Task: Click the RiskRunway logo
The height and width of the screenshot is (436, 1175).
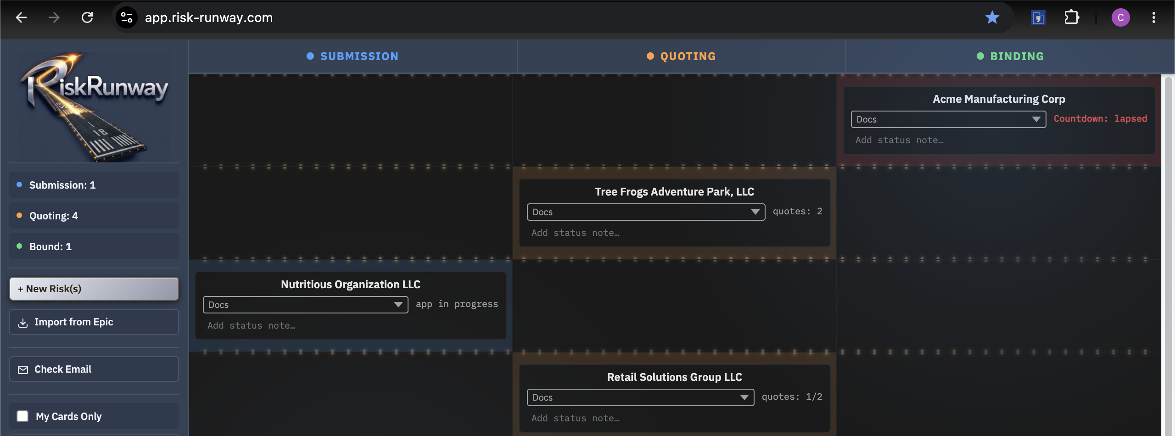Action: (94, 106)
